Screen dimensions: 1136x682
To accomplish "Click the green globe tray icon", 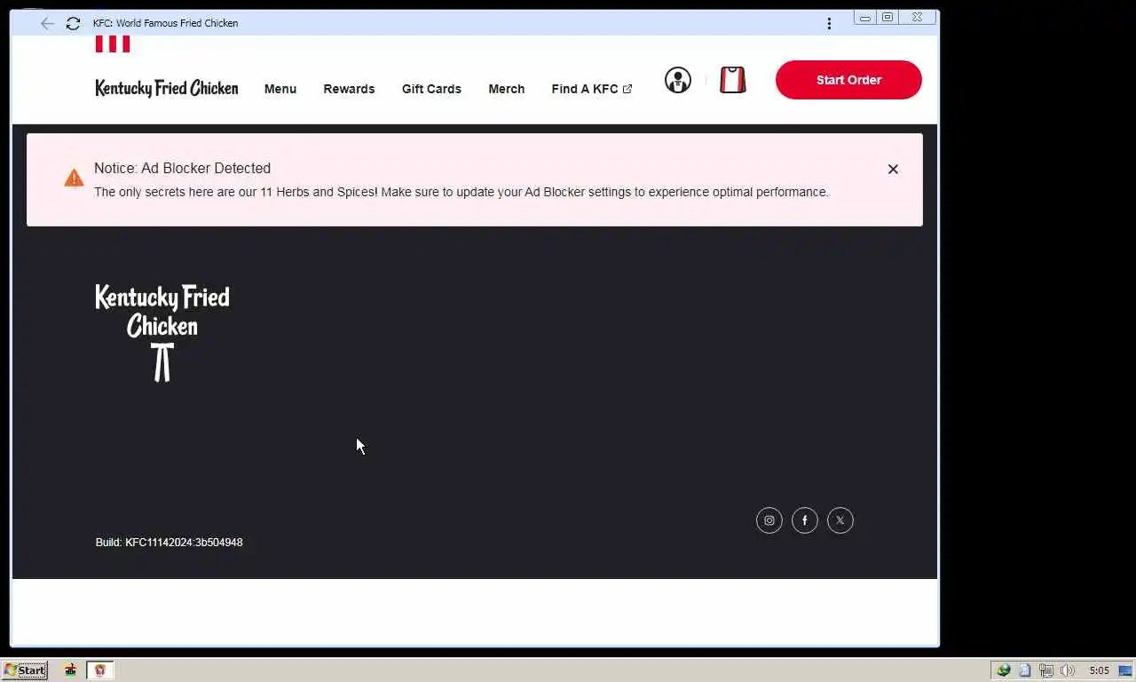I will coord(1004,670).
